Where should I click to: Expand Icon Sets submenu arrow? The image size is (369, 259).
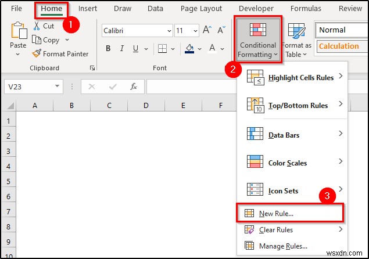pyautogui.click(x=341, y=189)
